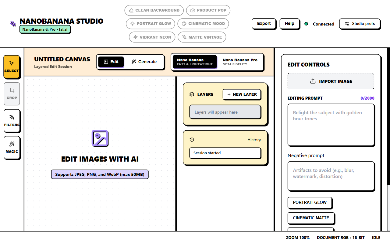390x243 pixels.
Task: Select the Session started history entry
Action: 225,153
